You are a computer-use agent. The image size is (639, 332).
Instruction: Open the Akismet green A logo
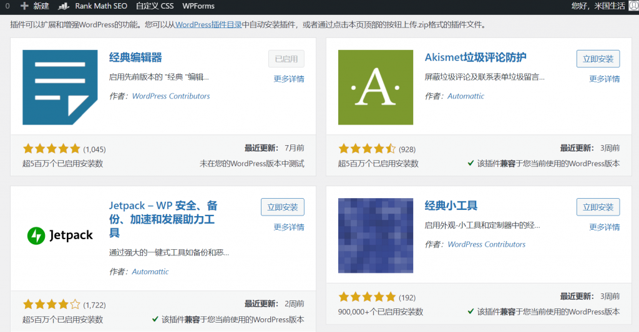pos(376,87)
